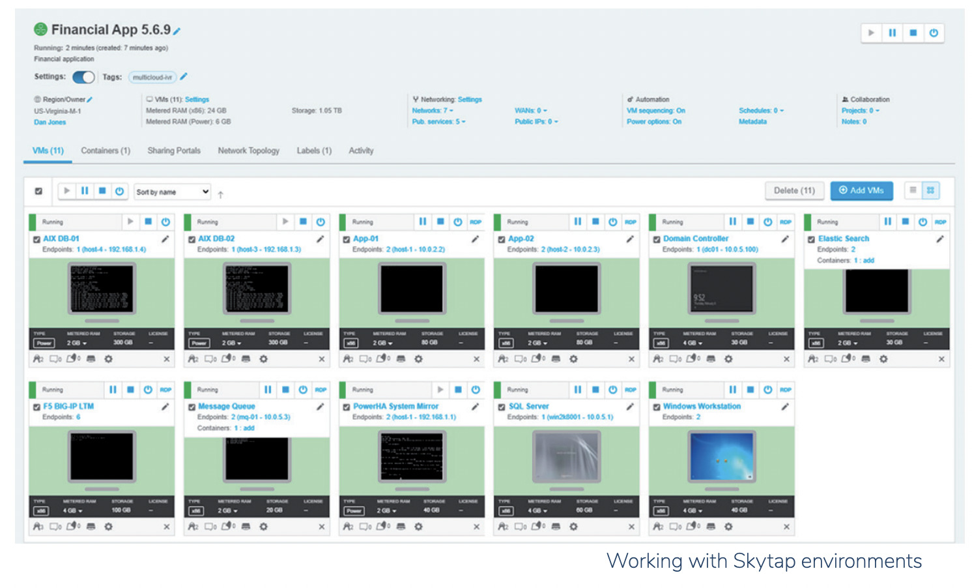Switch to the Network Topology tab

point(248,151)
